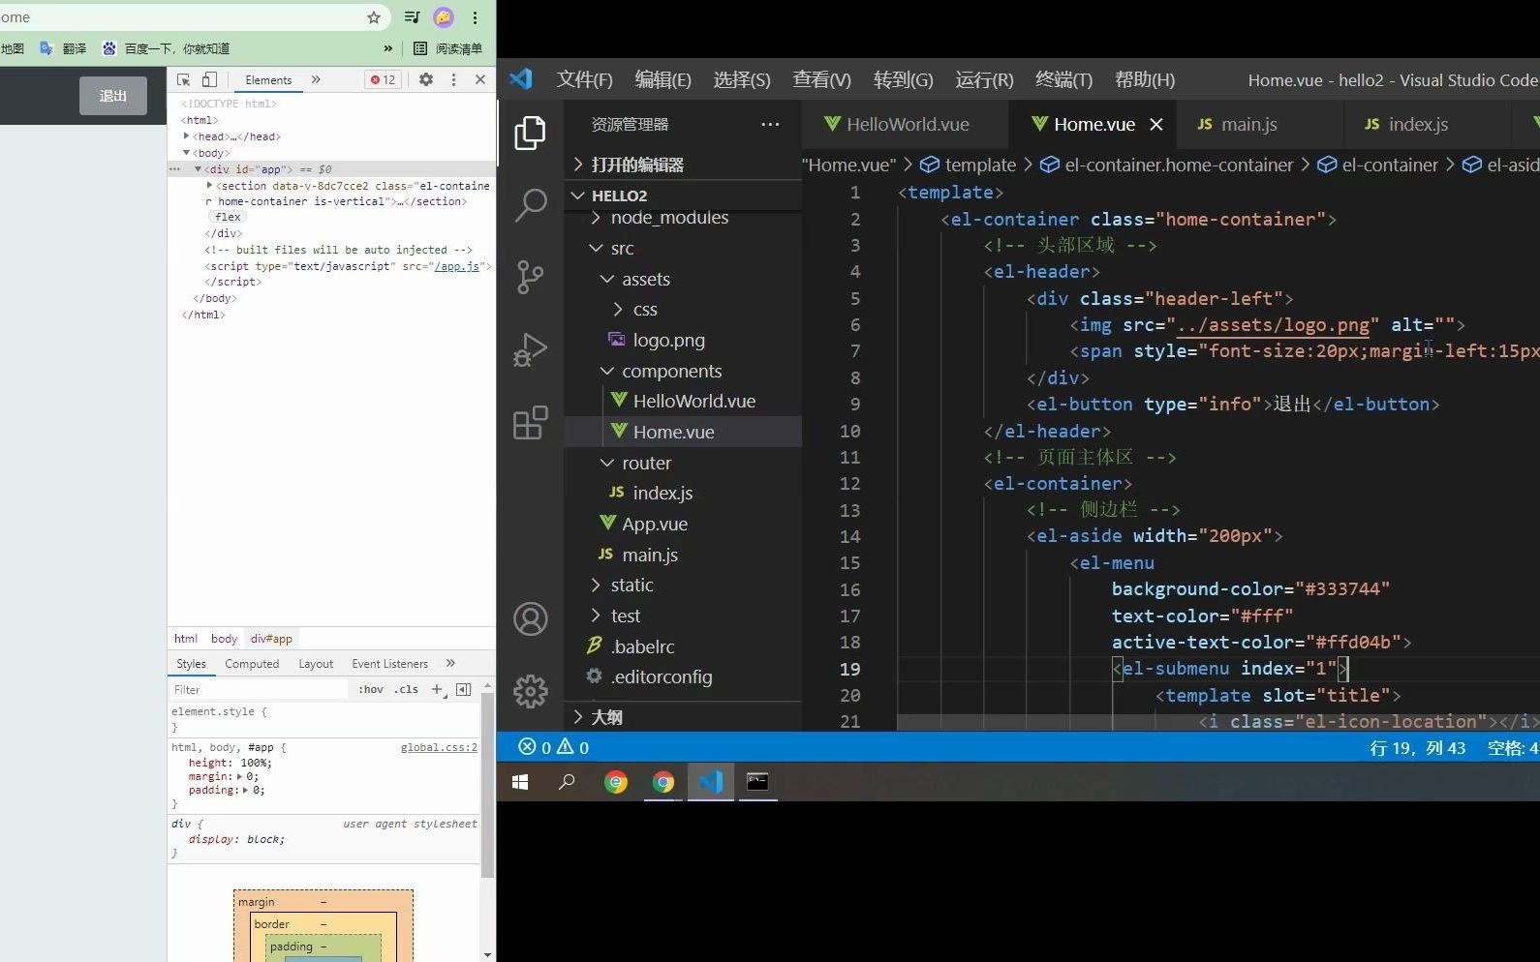Click the DevTools styles pane scrollbar

tap(487, 784)
